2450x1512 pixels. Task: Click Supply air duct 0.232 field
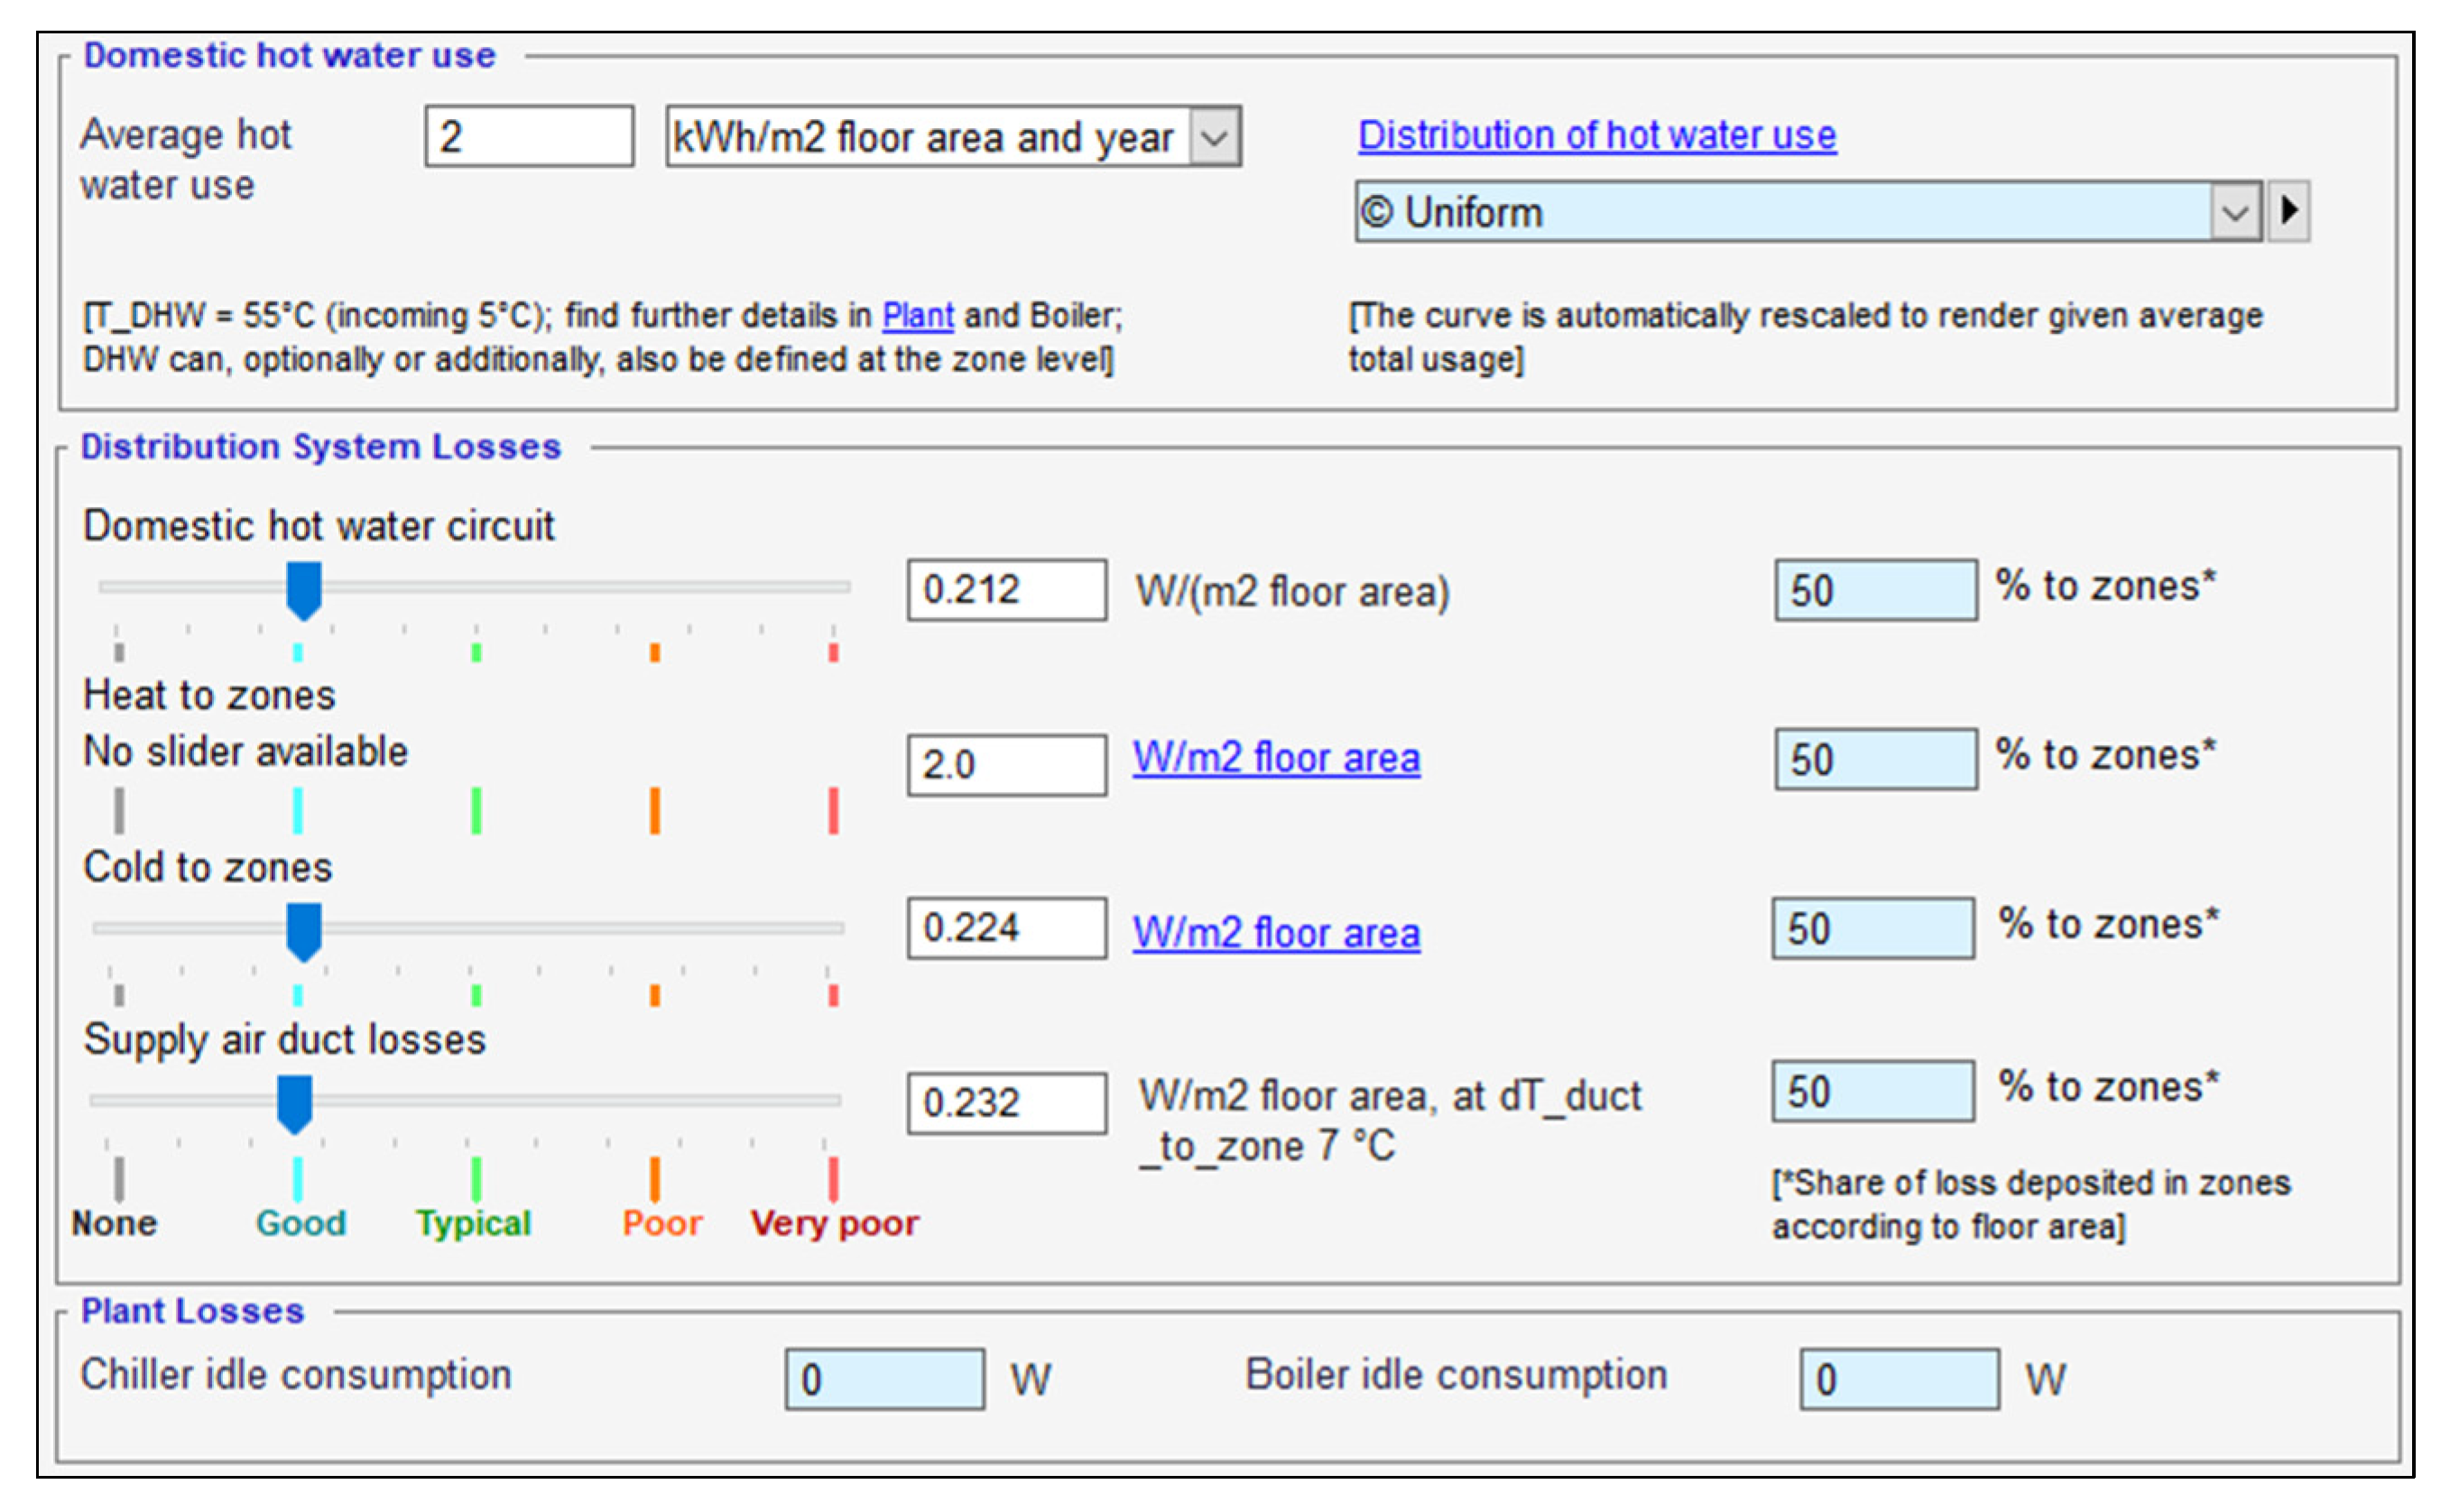(x=1006, y=1103)
